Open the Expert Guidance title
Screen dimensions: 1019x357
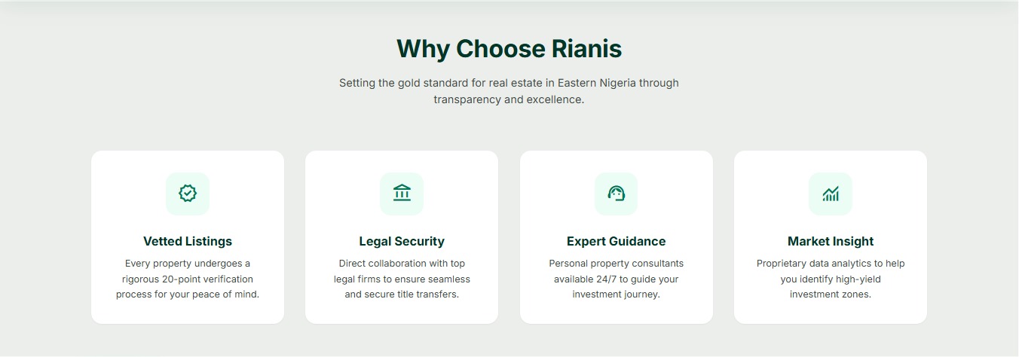click(616, 241)
